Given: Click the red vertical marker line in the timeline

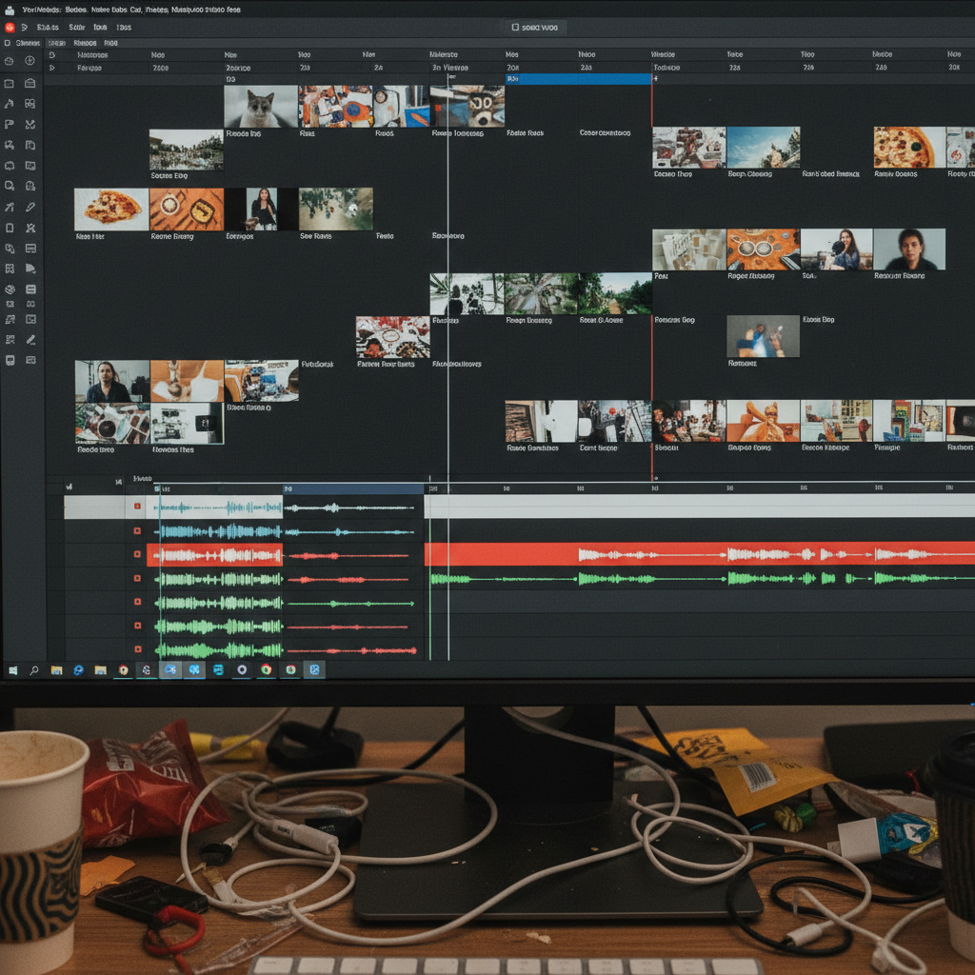Looking at the screenshot, I should point(651,280).
